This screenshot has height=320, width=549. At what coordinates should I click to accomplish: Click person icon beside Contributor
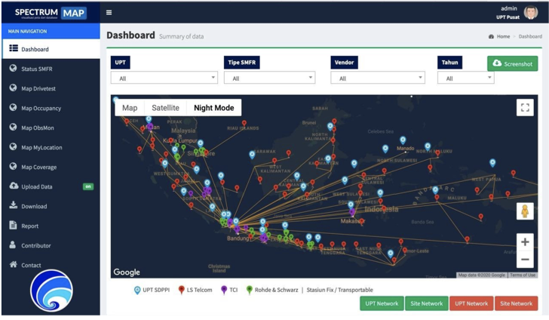click(13, 245)
